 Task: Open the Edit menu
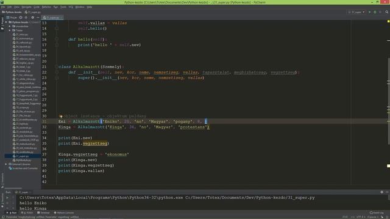point(10,7)
